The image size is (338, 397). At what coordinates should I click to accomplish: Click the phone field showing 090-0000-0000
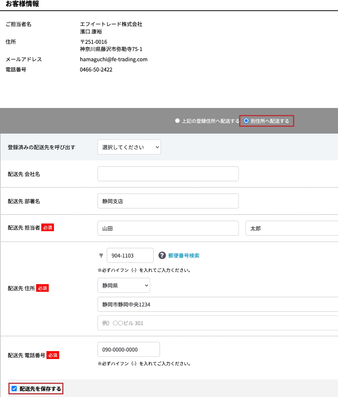pos(129,349)
